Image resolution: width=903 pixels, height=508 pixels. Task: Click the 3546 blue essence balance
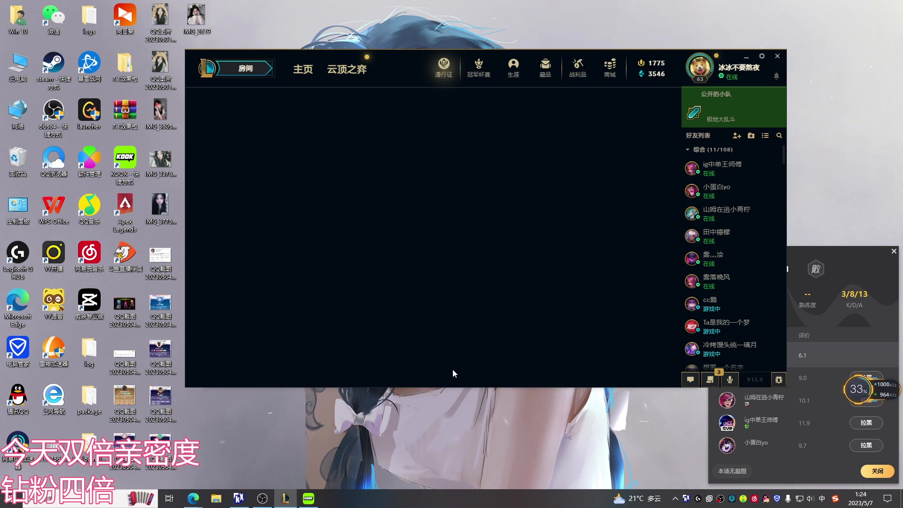click(651, 74)
